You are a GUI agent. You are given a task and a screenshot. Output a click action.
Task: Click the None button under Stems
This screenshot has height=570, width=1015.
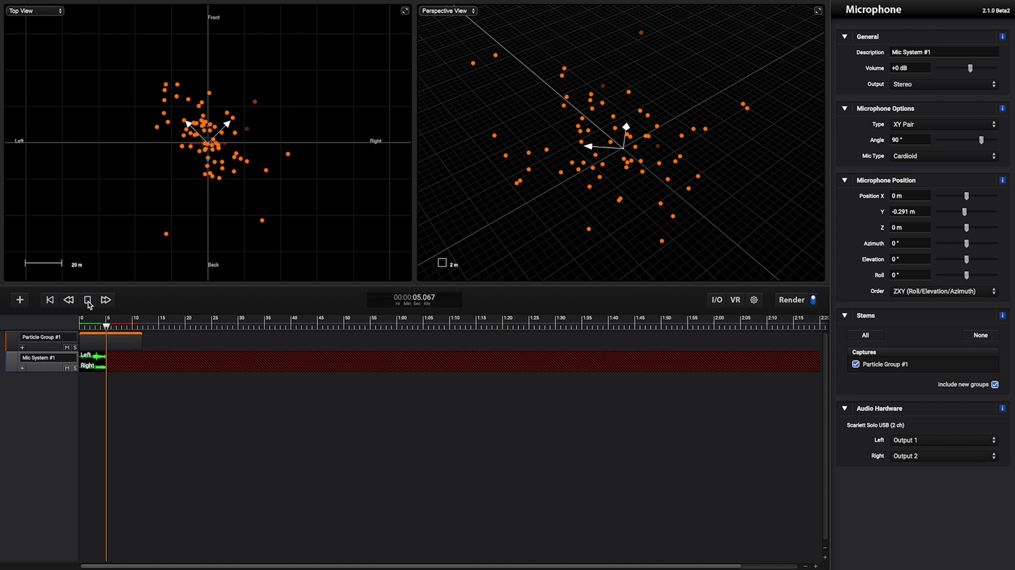pyautogui.click(x=980, y=335)
